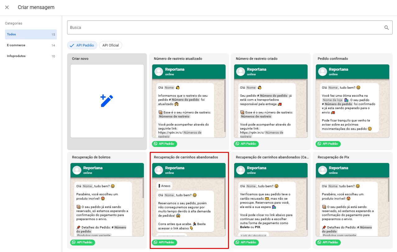Click the avatar in Número de rastreio atualizado card
397x252 pixels.
(159, 72)
